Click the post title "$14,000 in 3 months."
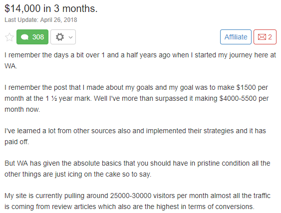The width and height of the screenshot is (281, 213). coord(51,8)
